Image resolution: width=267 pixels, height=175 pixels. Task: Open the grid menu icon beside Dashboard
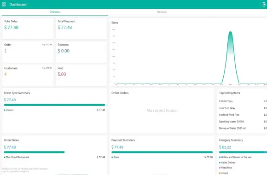pyautogui.click(x=4, y=5)
